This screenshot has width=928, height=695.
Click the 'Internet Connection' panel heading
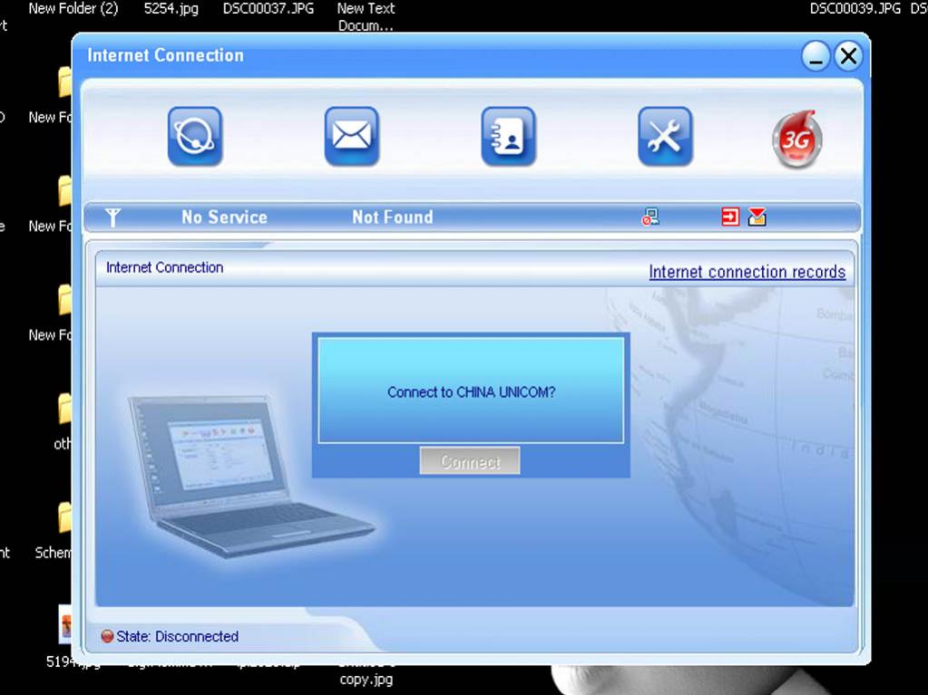[x=164, y=267]
